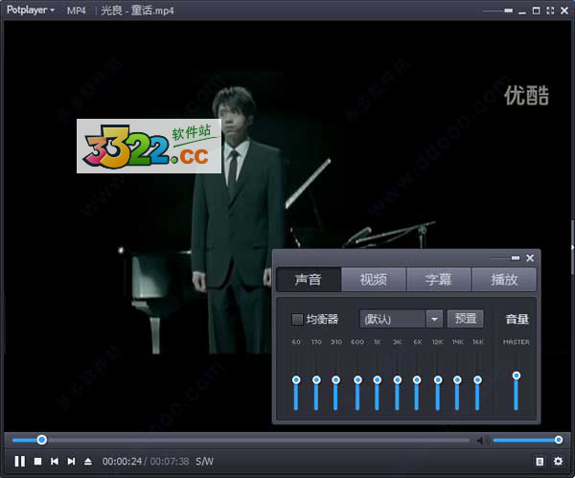Click the 3K equalizer slider
Image resolution: width=575 pixels, height=478 pixels.
coord(397,379)
